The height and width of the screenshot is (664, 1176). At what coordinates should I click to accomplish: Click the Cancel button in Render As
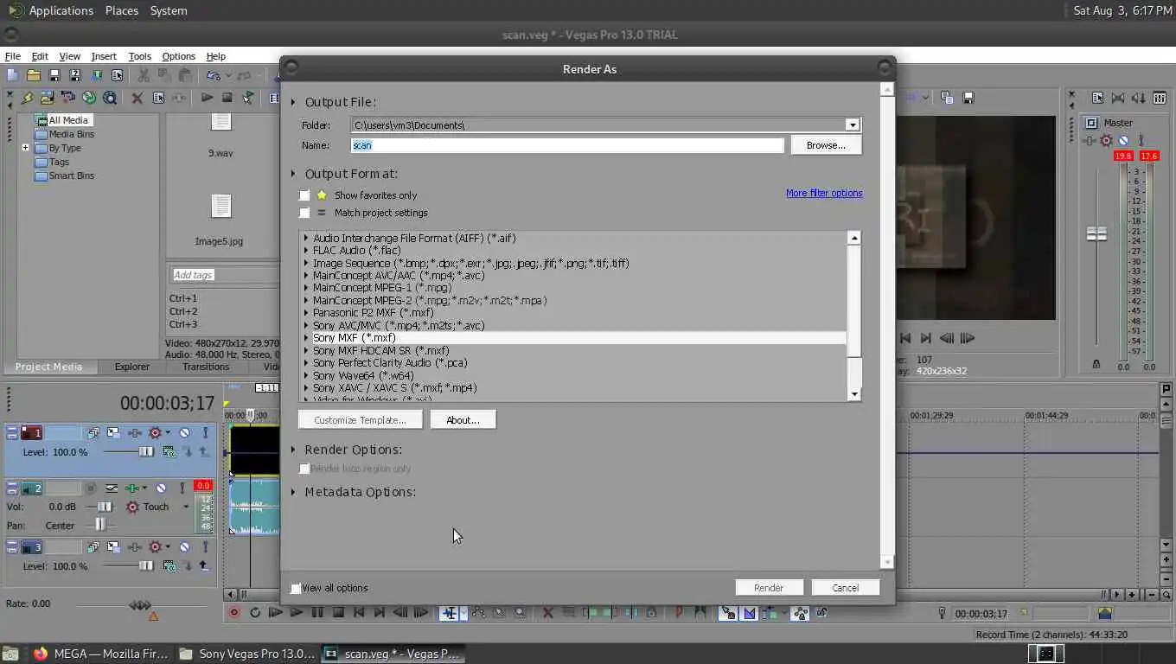click(x=845, y=588)
